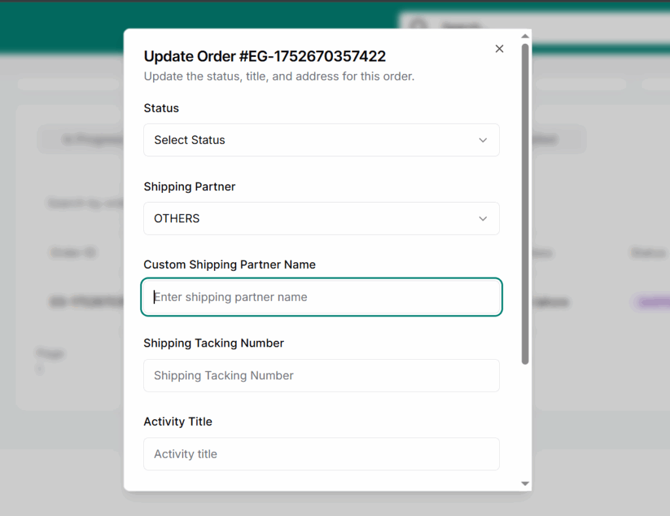This screenshot has height=516, width=670.
Task: Focus the Enter shipping partner name input
Action: pos(321,297)
